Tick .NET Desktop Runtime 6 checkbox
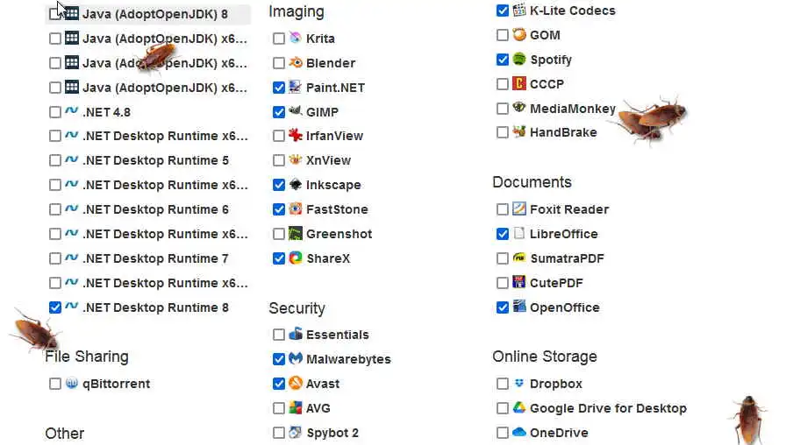This screenshot has height=445, width=786. tap(55, 209)
